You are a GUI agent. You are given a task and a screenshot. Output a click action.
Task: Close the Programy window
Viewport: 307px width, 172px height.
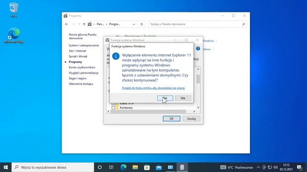click(x=244, y=16)
